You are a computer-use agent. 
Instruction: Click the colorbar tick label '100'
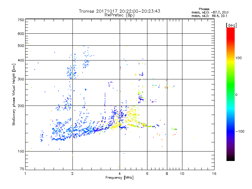(238, 58)
